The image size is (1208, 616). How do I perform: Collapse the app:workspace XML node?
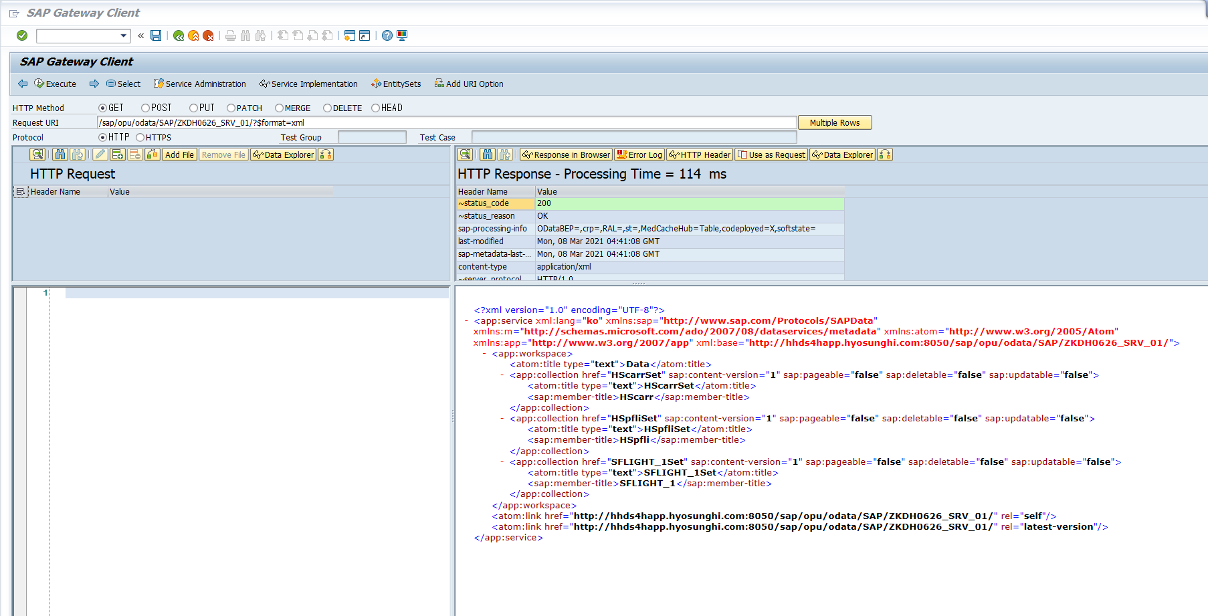[484, 354]
